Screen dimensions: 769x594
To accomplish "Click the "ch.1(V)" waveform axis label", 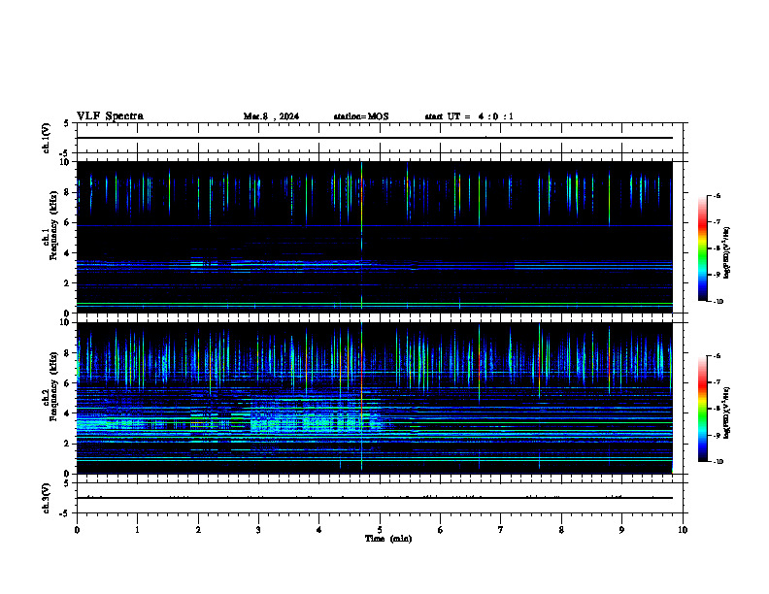I will pyautogui.click(x=46, y=138).
